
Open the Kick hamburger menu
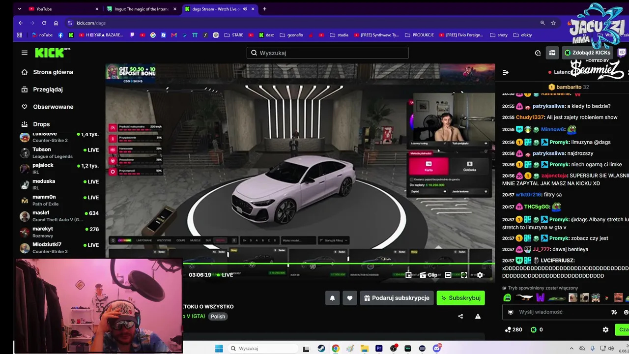[x=25, y=53]
